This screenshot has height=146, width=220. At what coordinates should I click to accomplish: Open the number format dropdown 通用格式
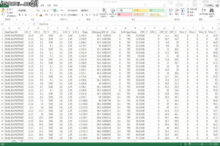pos(97,10)
